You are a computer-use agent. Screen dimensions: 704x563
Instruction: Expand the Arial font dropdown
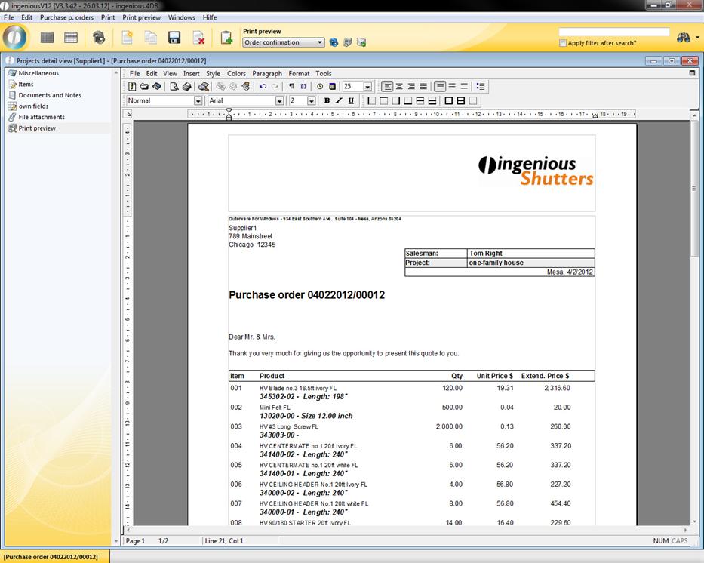279,100
